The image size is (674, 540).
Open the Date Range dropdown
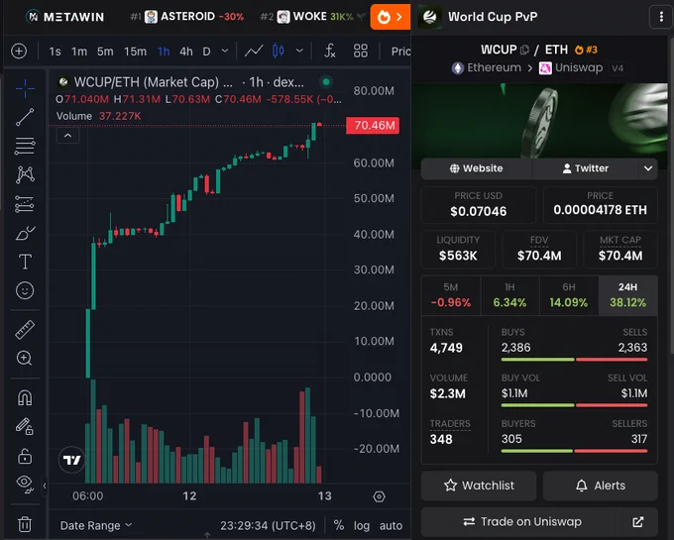[x=96, y=525]
